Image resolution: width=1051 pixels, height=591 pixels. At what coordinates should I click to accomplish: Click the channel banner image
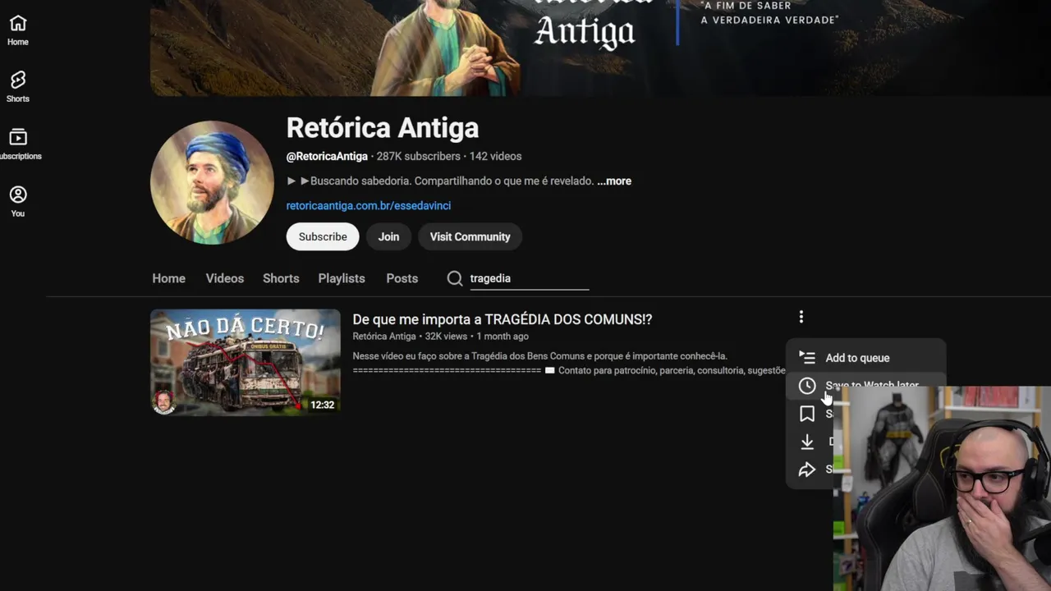pos(600,48)
